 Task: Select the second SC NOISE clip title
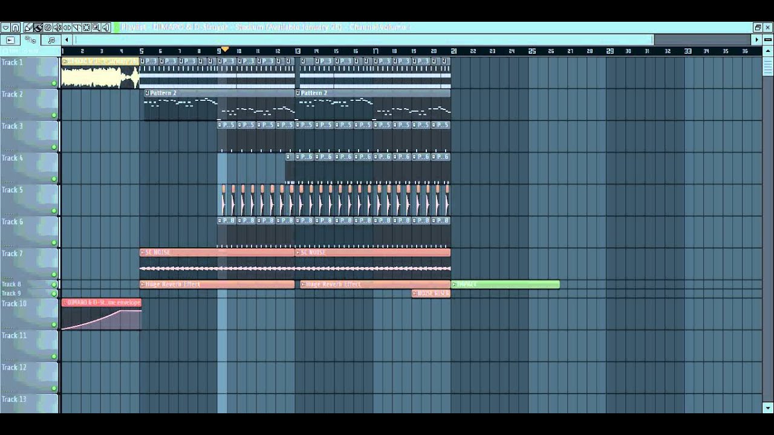point(314,253)
